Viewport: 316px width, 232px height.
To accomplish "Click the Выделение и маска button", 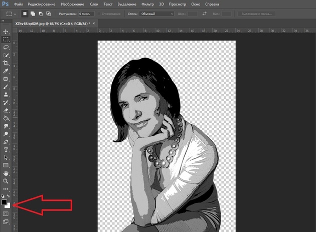I will click(256, 14).
